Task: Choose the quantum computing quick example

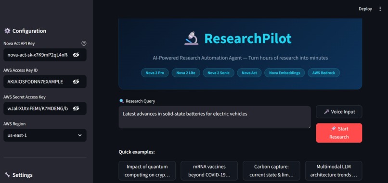Action: coord(147,171)
